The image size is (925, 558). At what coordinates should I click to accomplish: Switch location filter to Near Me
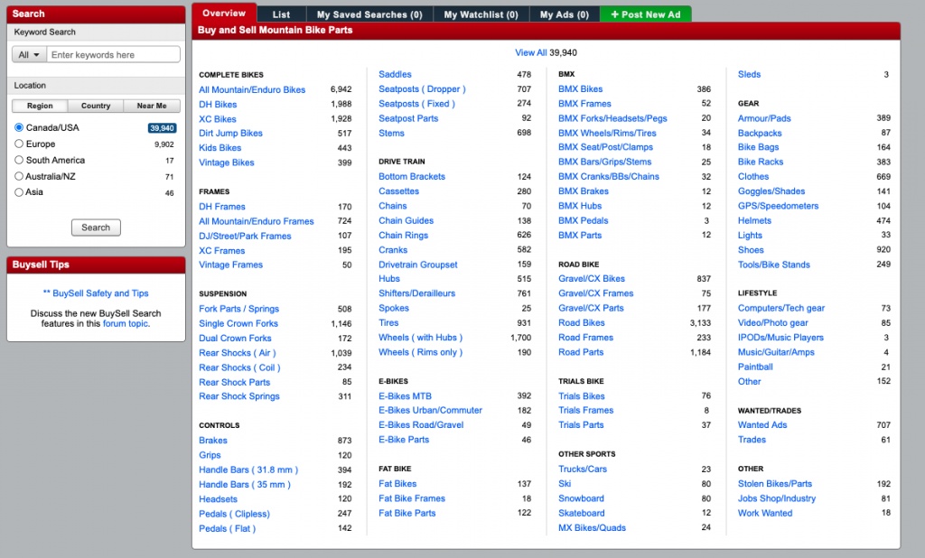point(151,106)
